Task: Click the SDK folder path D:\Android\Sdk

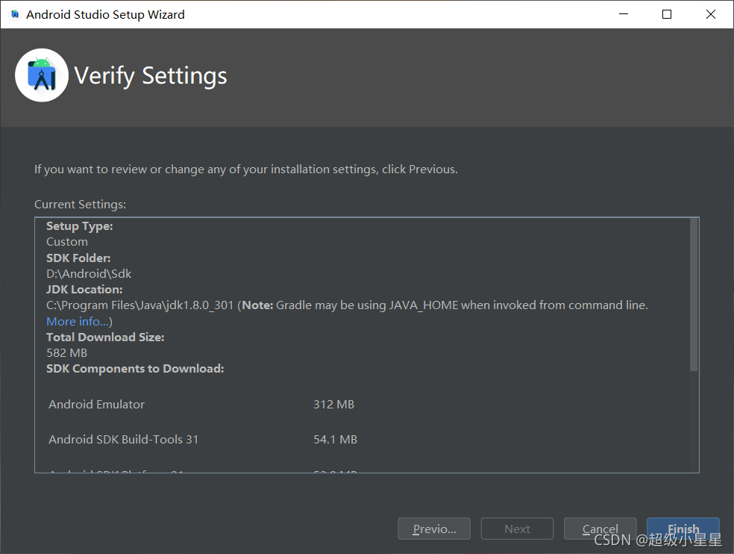Action: pyautogui.click(x=89, y=274)
